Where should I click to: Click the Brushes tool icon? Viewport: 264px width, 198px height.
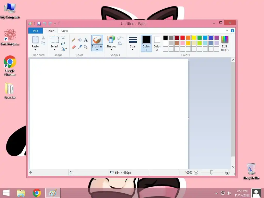click(97, 40)
